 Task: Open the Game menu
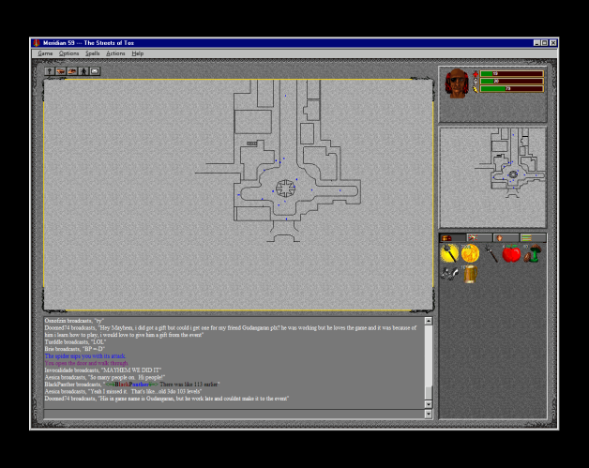(45, 53)
